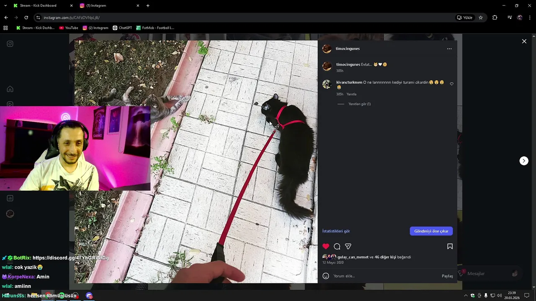Show hidden system tray icons chevron
Screen dimensions: 536x301
466,296
